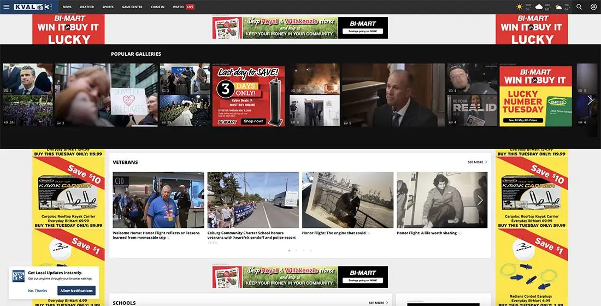Open the Watch Live menu item

click(184, 7)
